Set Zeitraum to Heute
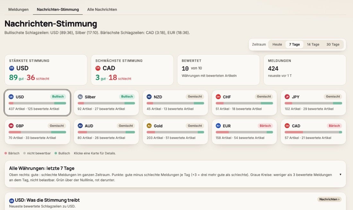This screenshot has width=353, height=210. (x=277, y=45)
